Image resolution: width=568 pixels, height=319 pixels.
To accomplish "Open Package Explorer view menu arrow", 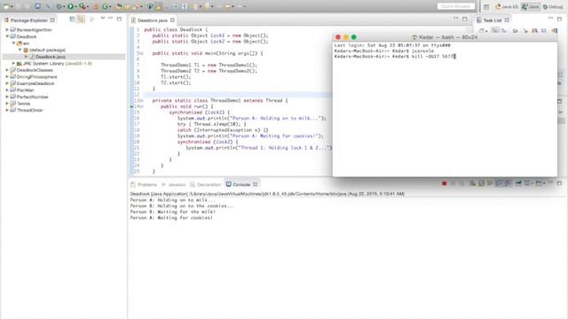I will click(x=103, y=18).
